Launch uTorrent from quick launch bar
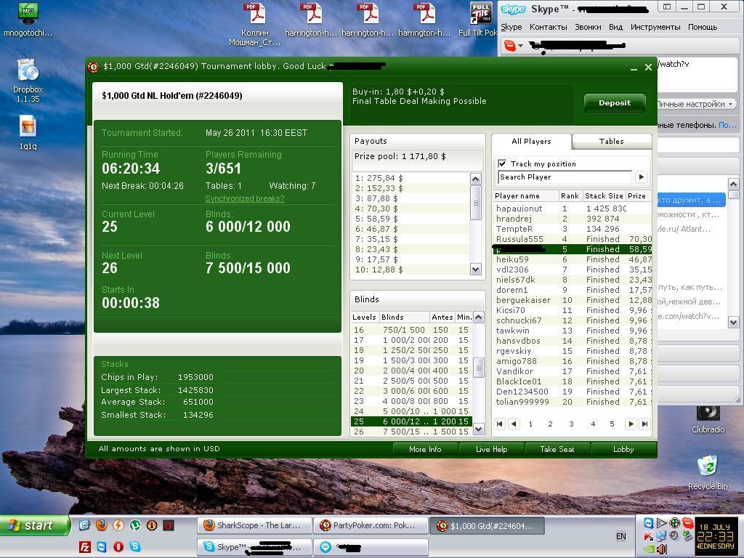This screenshot has height=558, width=744. [135, 525]
